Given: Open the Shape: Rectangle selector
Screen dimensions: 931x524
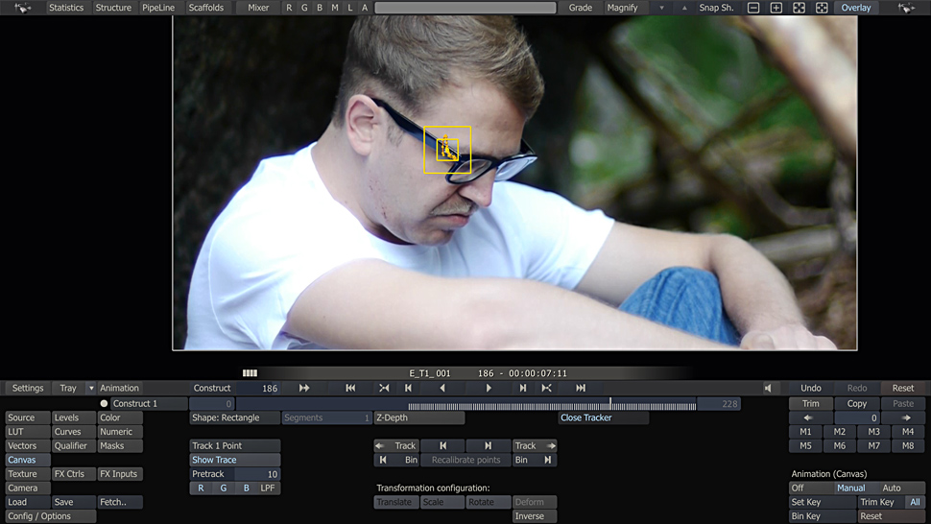Looking at the screenshot, I should coord(234,417).
